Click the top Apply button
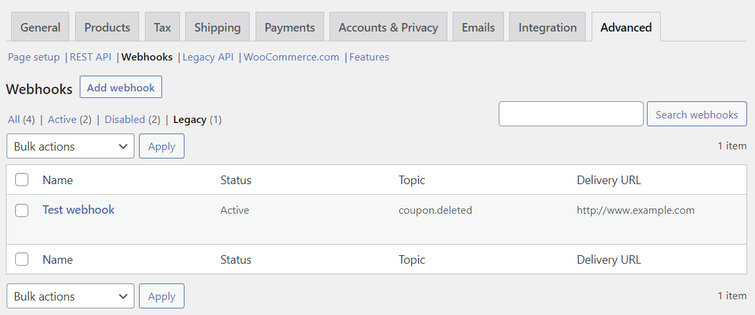Image resolution: width=755 pixels, height=315 pixels. [161, 146]
